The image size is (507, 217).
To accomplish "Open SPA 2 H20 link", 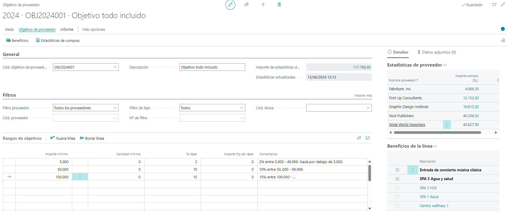I will tap(428, 188).
